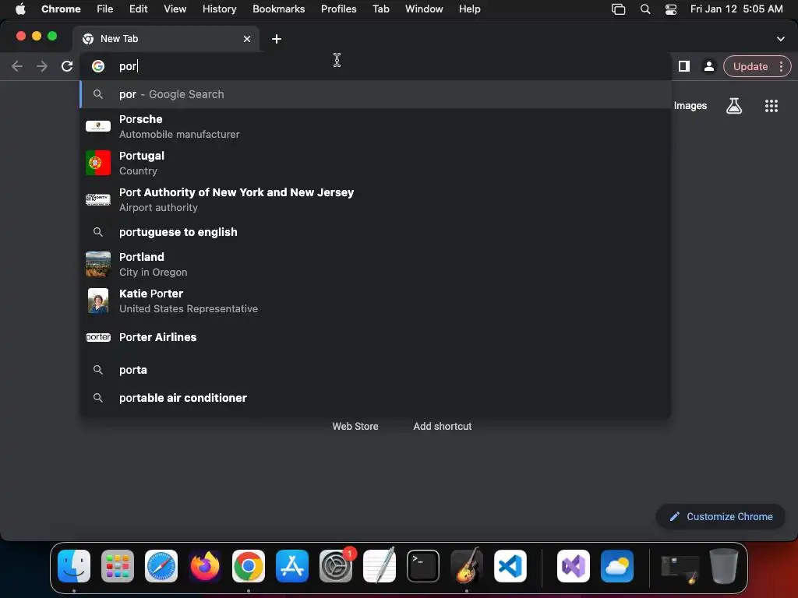Toggle the side panel icon
This screenshot has height=598, width=798.
(684, 66)
